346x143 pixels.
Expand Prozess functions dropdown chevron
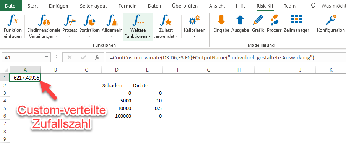[70, 36]
